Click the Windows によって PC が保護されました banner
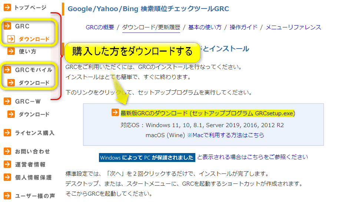The height and width of the screenshot is (202, 348). click(147, 158)
